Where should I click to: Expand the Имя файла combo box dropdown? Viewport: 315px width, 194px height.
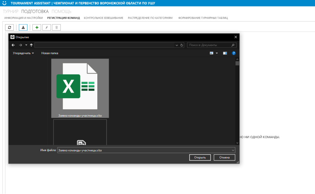233,150
